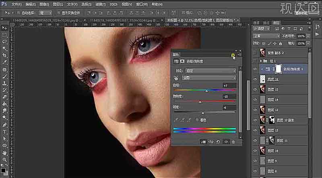The width and height of the screenshot is (322, 178).
Task: Toggle the 着色 Colorize checkbox
Action: point(197,120)
